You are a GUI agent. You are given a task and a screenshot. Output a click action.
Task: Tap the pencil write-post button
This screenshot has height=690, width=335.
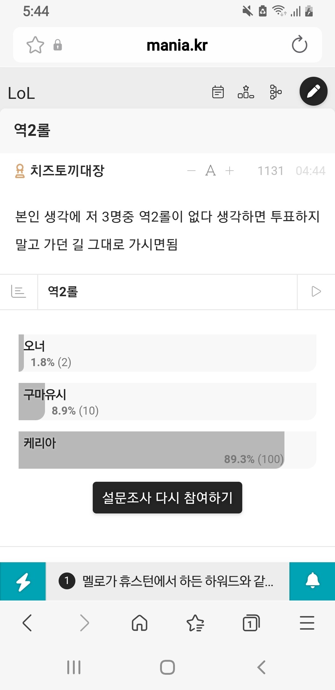pos(313,91)
